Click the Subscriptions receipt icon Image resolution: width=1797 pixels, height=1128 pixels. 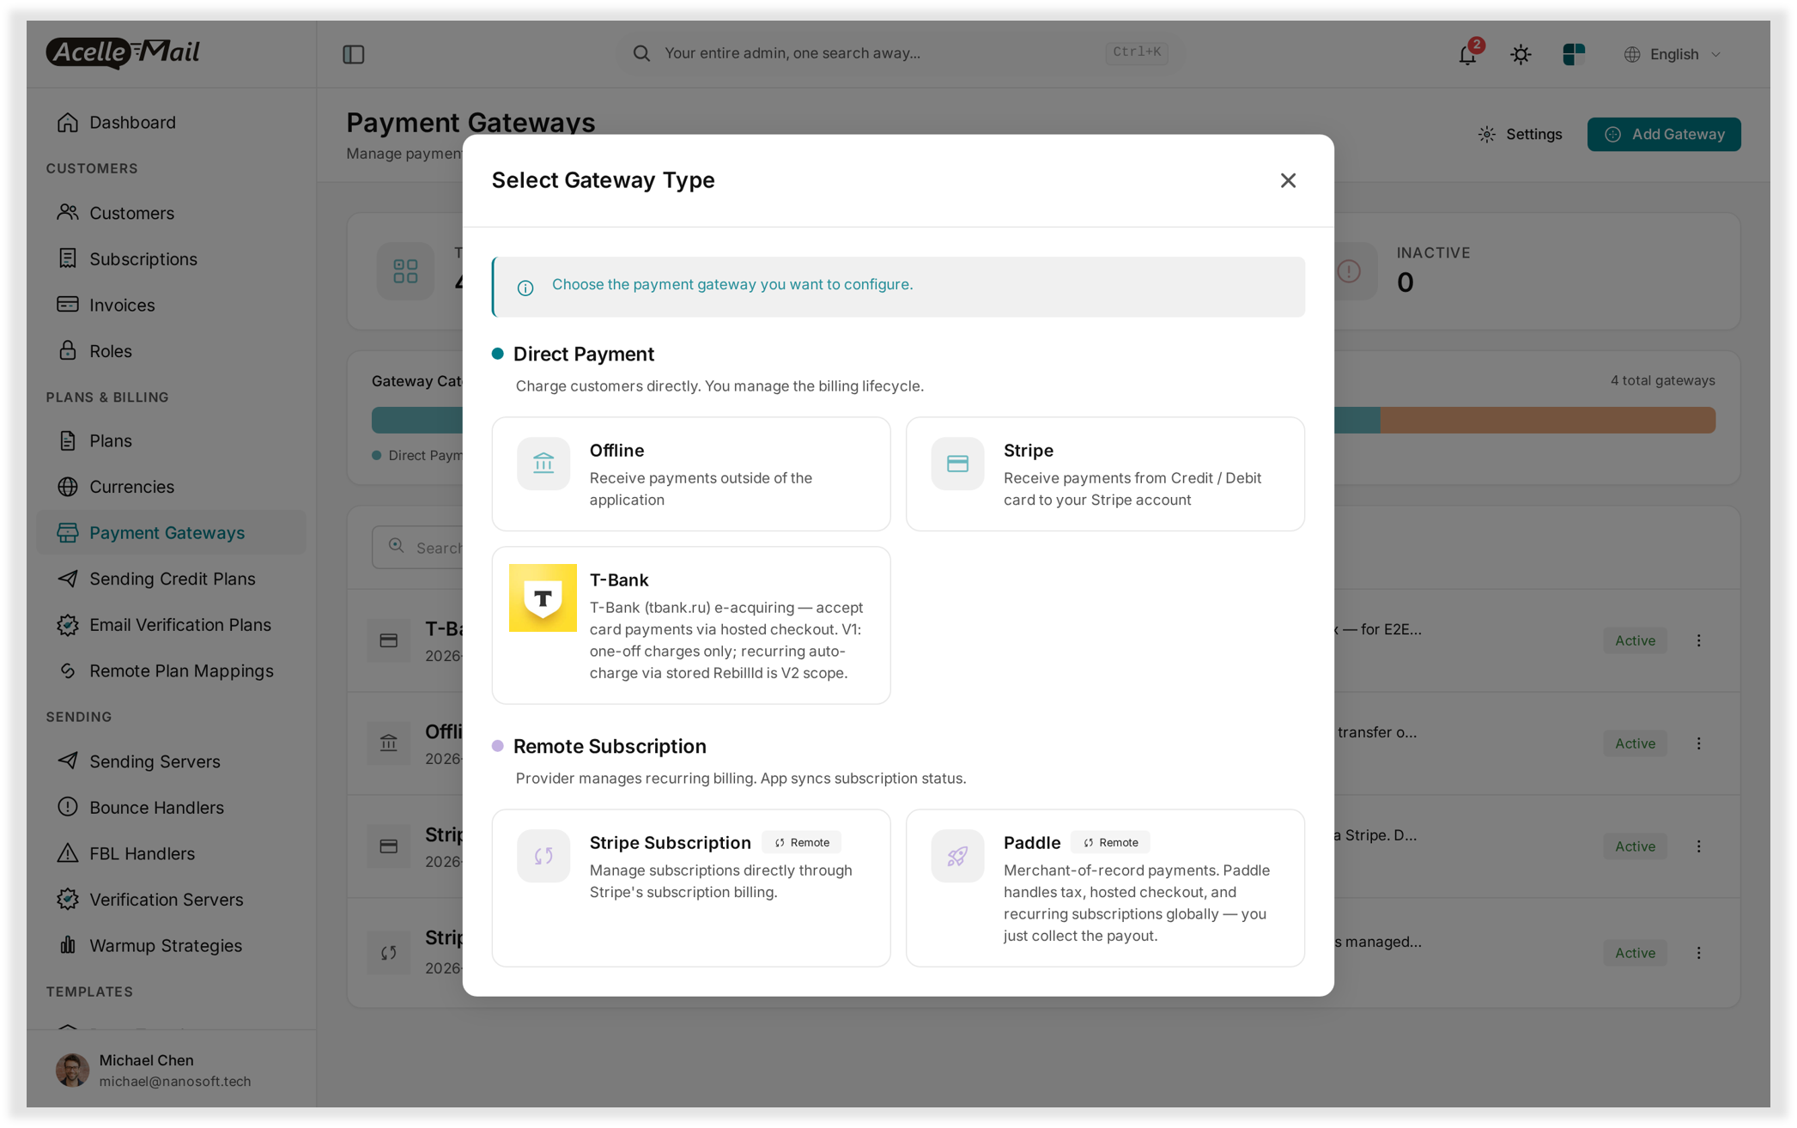[x=67, y=258]
